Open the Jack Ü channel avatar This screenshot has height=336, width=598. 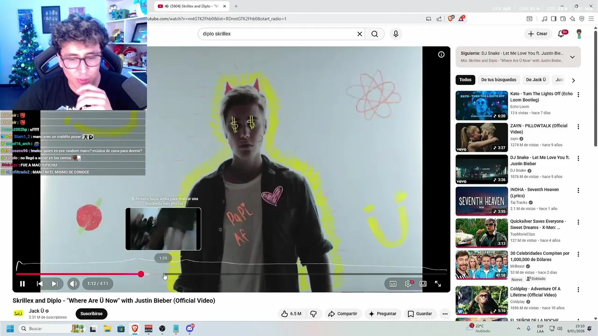(18, 314)
